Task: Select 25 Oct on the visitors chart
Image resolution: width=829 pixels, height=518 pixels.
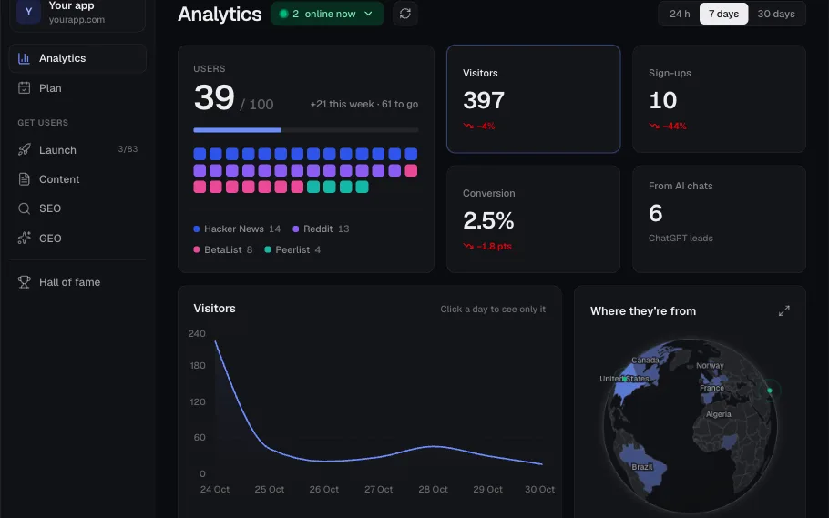Action: pos(269,489)
